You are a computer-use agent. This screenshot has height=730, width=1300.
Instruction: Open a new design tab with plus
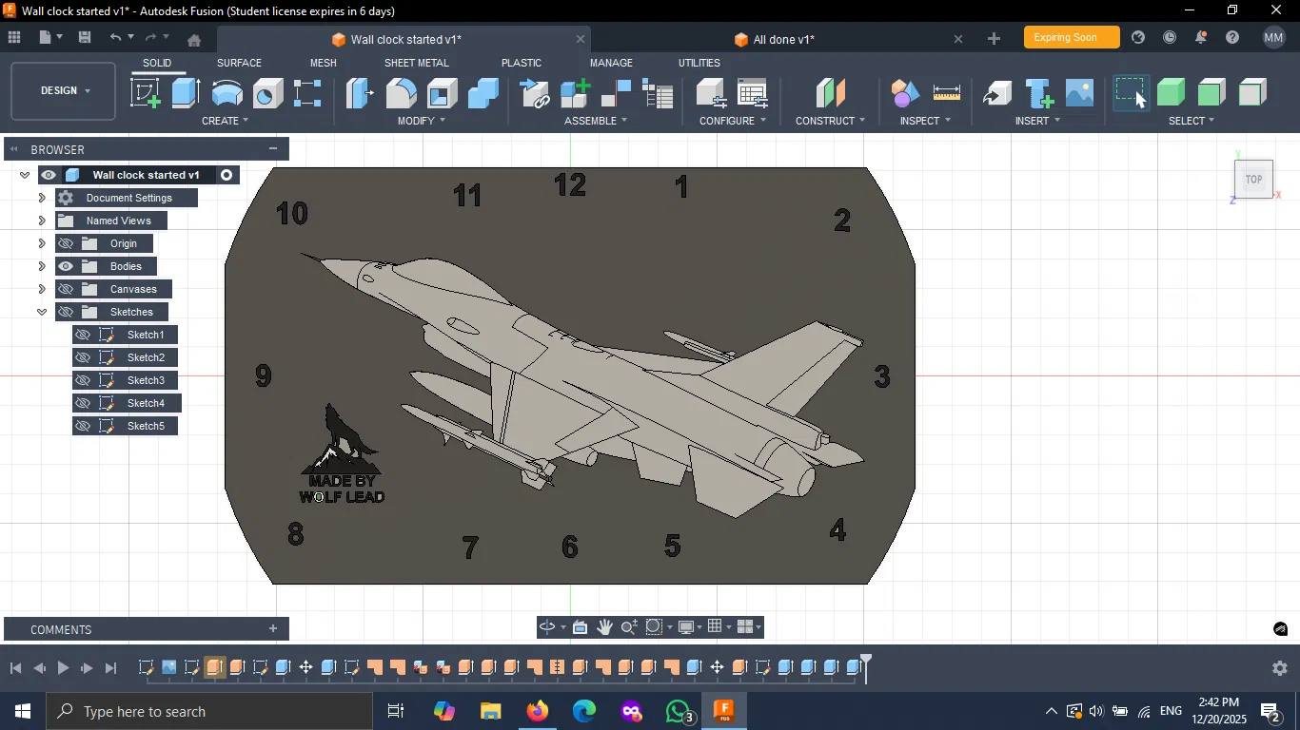pos(994,39)
